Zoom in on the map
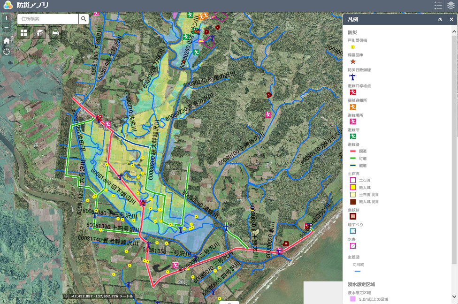Image resolution: width=458 pixels, height=304 pixels. click(7, 18)
